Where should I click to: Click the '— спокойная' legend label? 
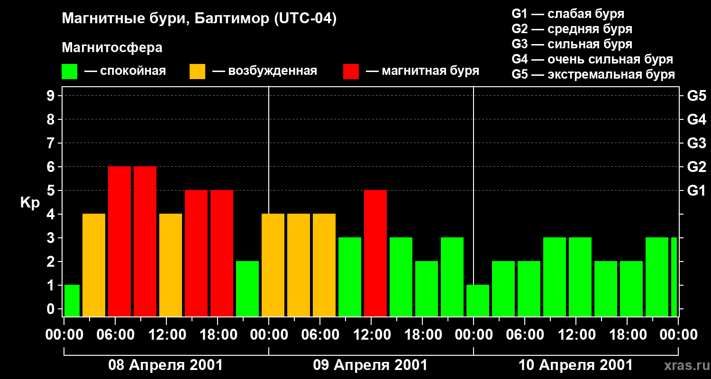pos(125,71)
